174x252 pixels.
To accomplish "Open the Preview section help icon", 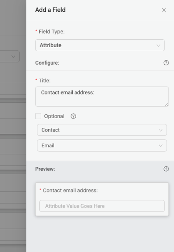I will tap(166, 169).
